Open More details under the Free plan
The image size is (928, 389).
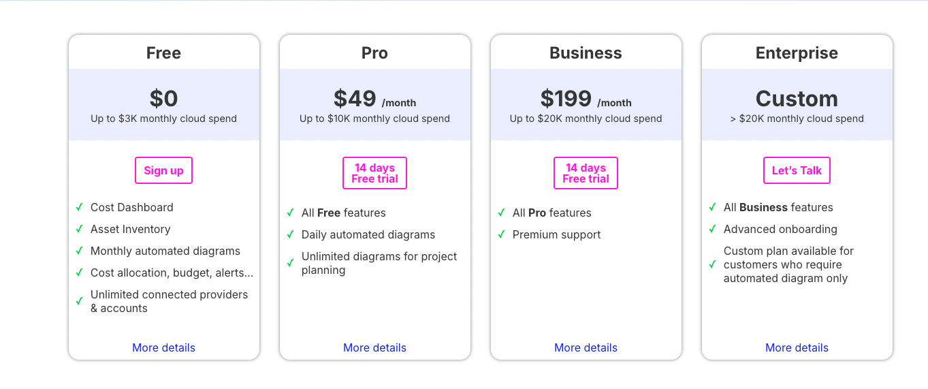coord(163,347)
